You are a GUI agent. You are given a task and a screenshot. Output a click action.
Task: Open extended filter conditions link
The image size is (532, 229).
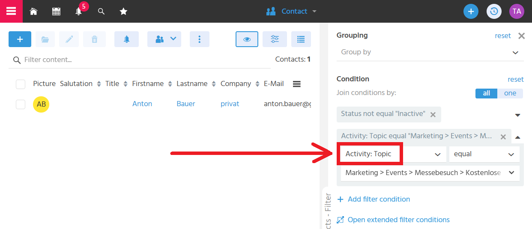pos(398,220)
